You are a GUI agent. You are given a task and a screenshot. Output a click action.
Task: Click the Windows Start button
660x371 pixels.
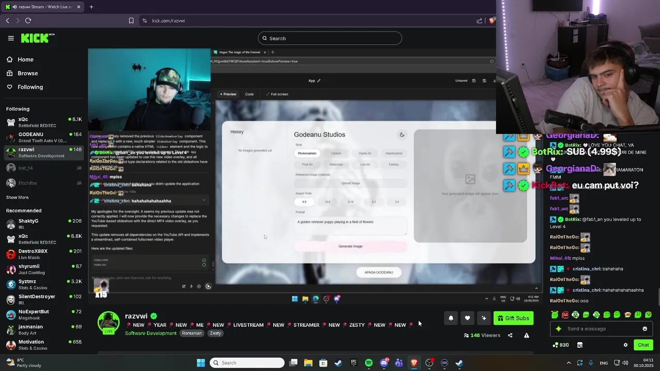pos(201,363)
